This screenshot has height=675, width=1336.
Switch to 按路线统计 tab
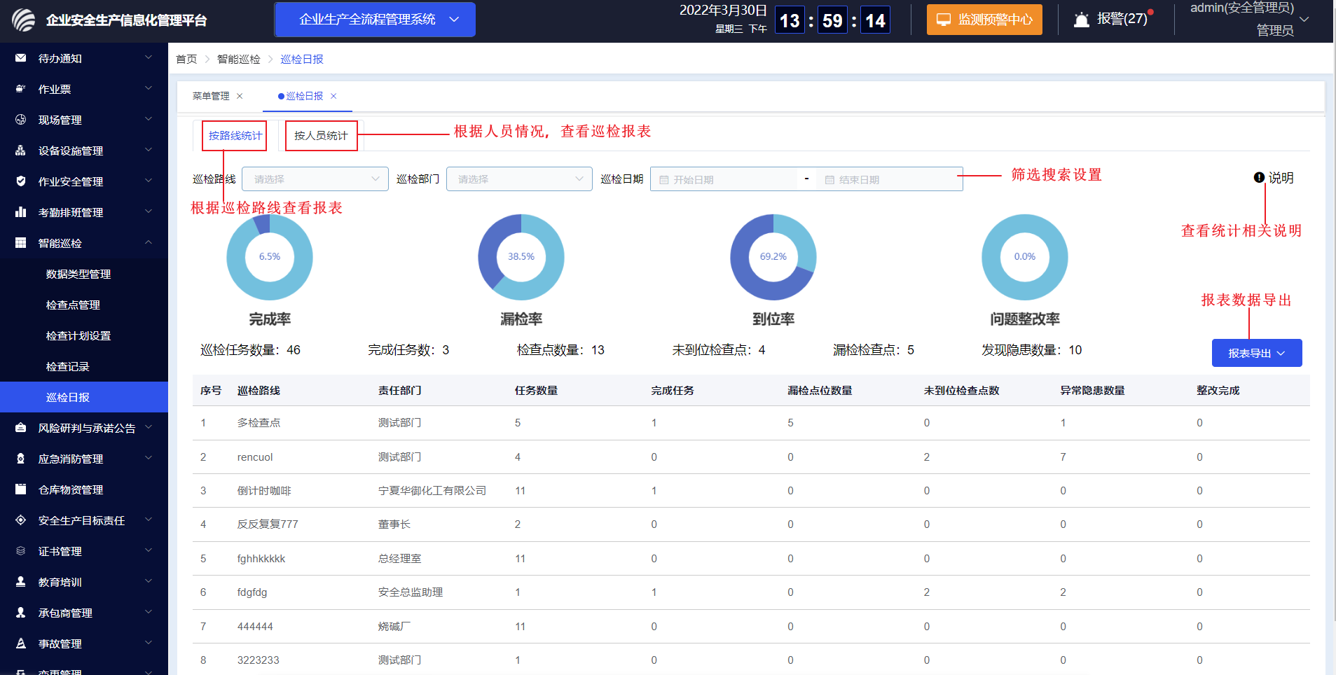(235, 136)
